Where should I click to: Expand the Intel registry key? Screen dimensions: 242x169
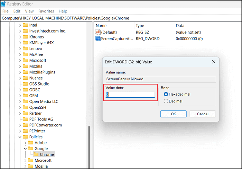[x=20, y=25]
